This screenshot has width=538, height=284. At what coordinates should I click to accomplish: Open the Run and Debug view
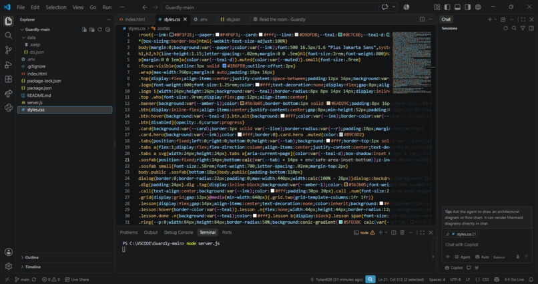(8, 65)
